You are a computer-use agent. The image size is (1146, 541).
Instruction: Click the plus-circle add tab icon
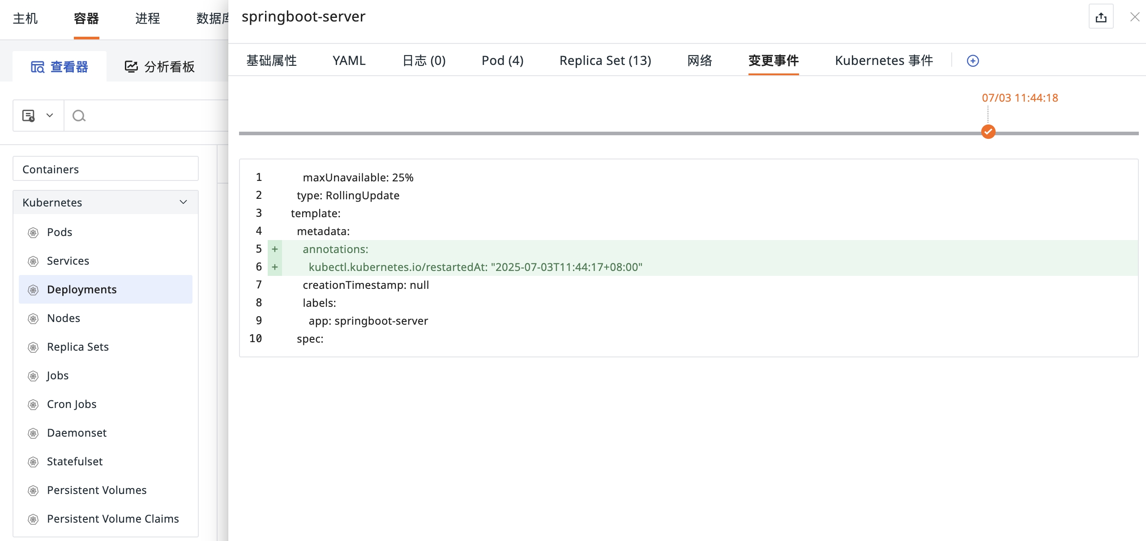pyautogui.click(x=973, y=61)
